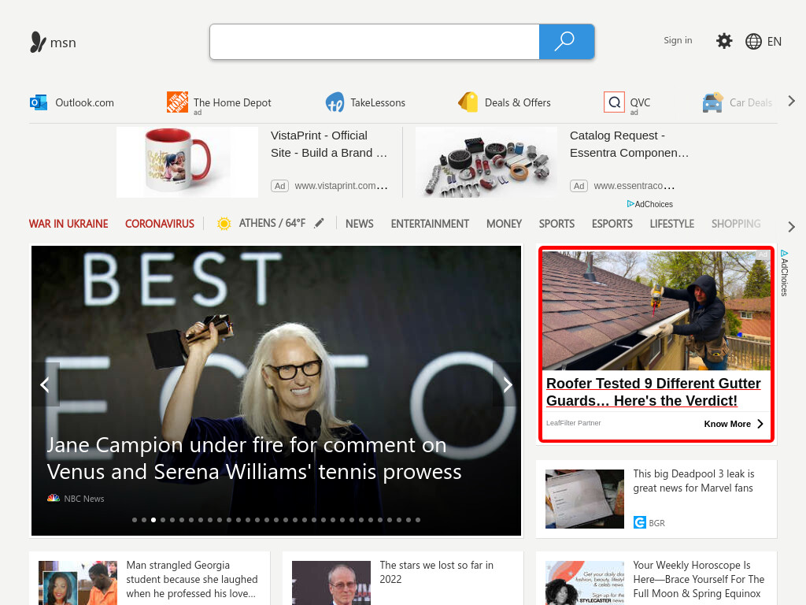Click the ATHENS / 64°F weather text
806x605 pixels.
pos(272,223)
